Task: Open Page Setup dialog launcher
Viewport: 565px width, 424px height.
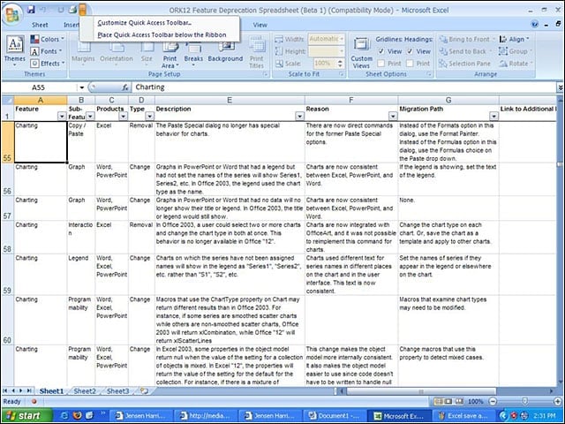Action: pos(266,74)
